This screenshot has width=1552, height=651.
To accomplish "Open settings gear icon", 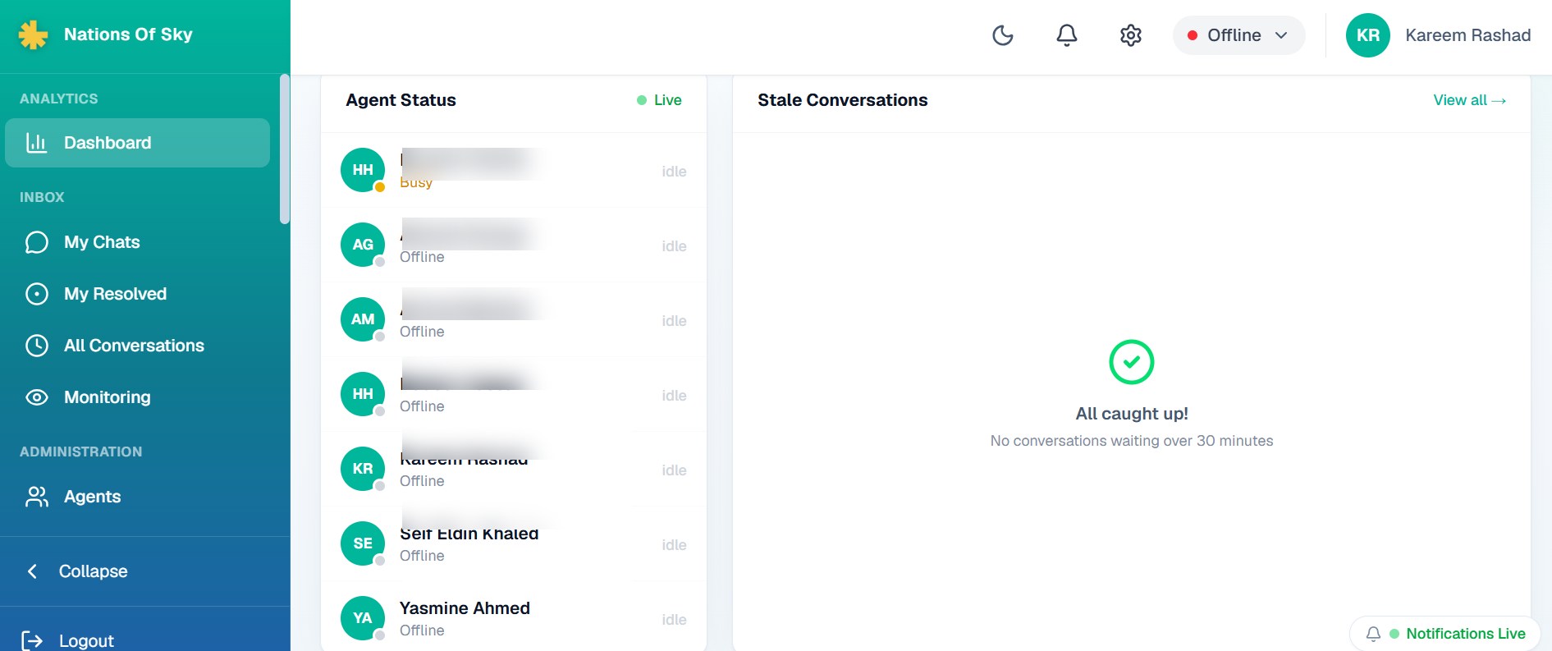I will coord(1131,35).
